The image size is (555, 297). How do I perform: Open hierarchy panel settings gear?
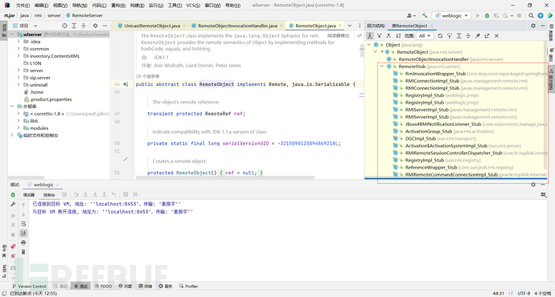point(533,26)
